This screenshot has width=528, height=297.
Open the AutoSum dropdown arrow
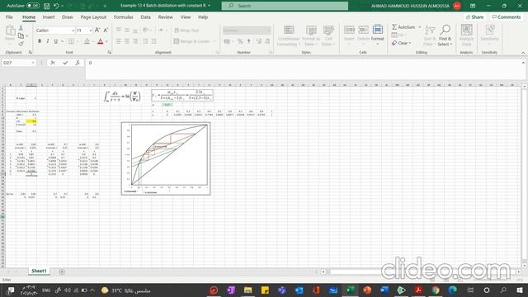pos(420,27)
